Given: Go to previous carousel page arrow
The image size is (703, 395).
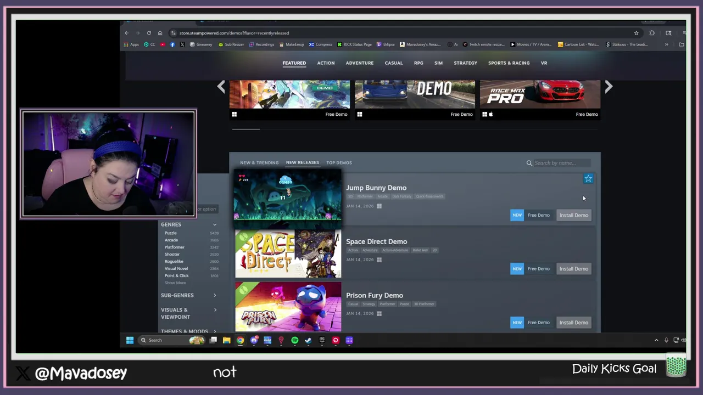Looking at the screenshot, I should coord(221,87).
